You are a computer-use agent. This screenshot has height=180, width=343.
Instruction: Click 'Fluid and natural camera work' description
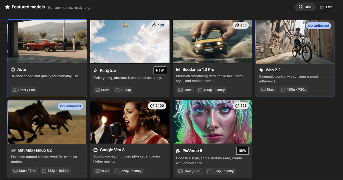point(44,159)
